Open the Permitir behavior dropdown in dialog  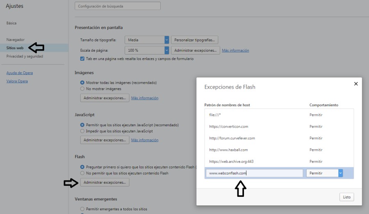pyautogui.click(x=324, y=173)
